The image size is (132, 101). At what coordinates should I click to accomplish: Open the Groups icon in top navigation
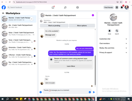coord(77,7)
